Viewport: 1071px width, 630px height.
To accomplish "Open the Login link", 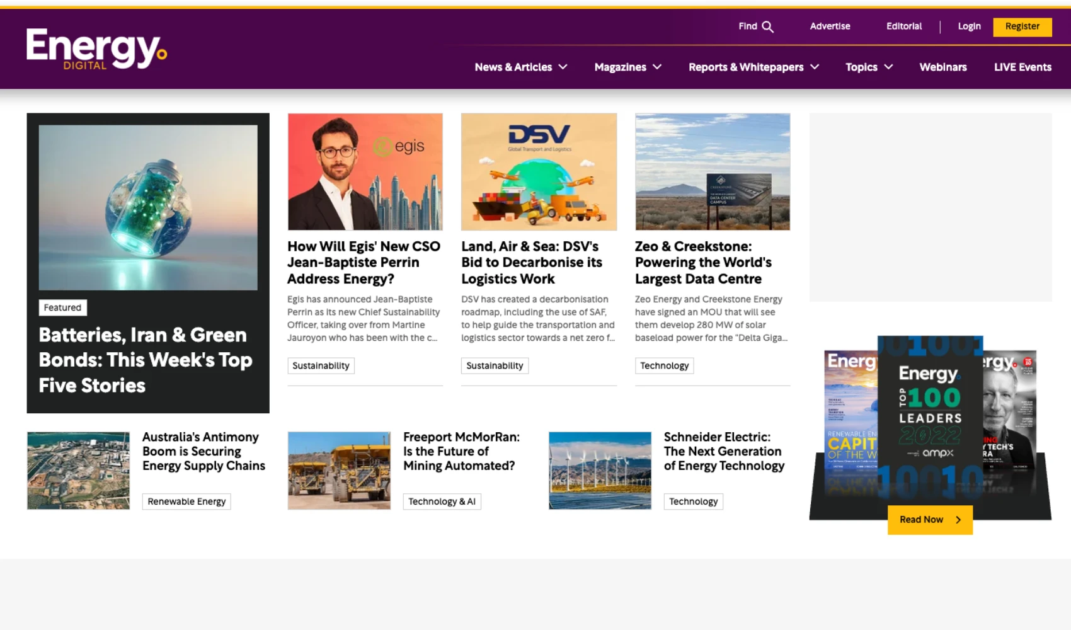I will [x=969, y=26].
